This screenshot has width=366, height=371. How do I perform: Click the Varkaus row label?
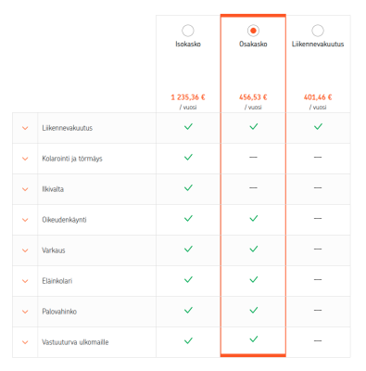pyautogui.click(x=54, y=250)
